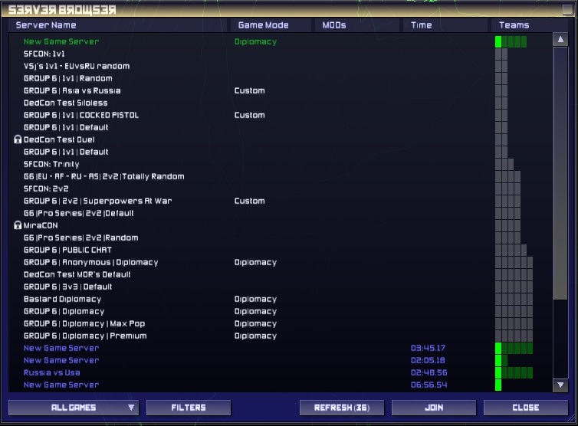Click the lock icon beside MiraCON
Viewport: 578px width, 426px height.
pos(18,225)
